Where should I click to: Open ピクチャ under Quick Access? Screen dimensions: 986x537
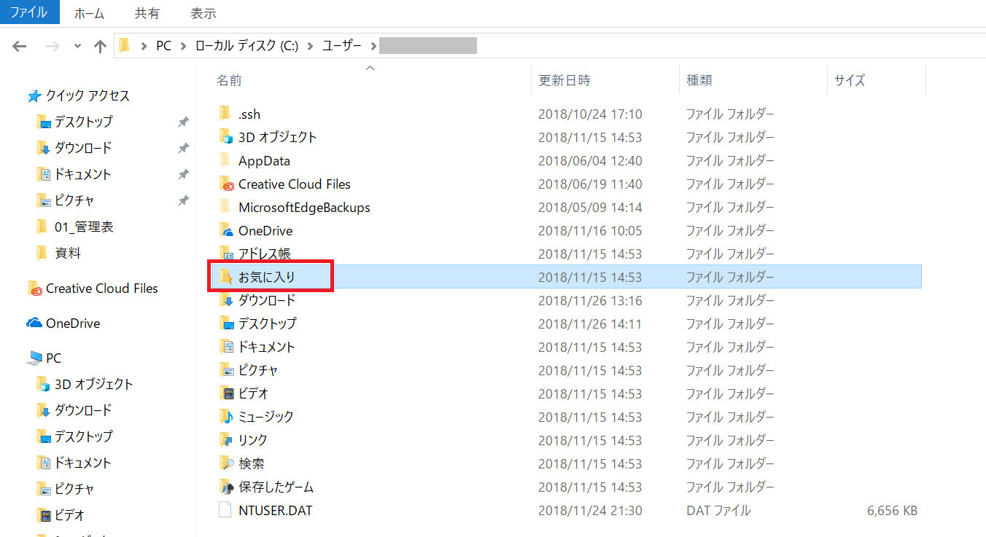click(74, 200)
